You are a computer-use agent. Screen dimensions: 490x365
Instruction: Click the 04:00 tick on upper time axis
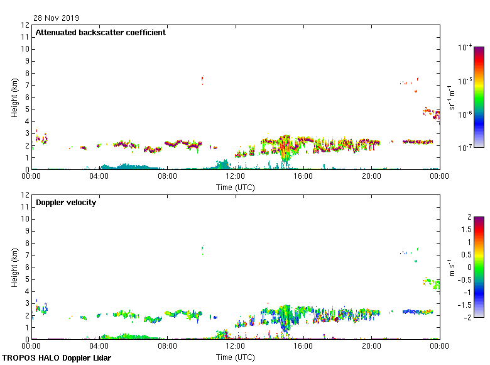[x=99, y=177]
